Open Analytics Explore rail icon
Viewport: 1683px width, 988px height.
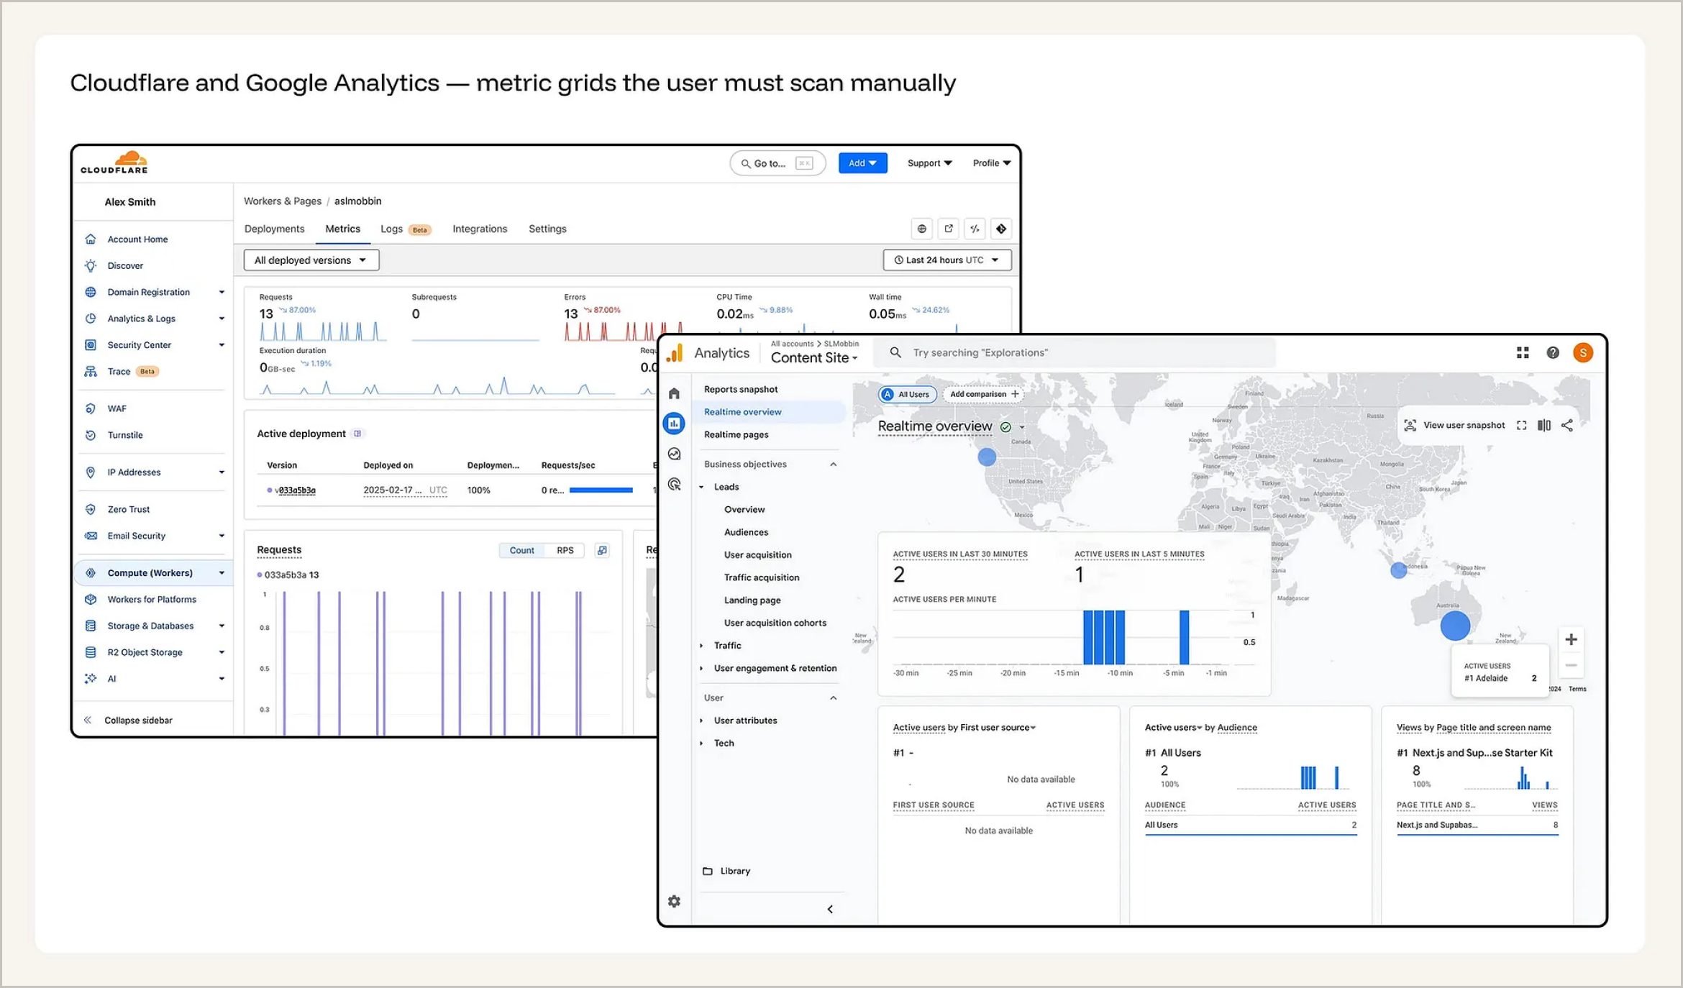coord(674,454)
